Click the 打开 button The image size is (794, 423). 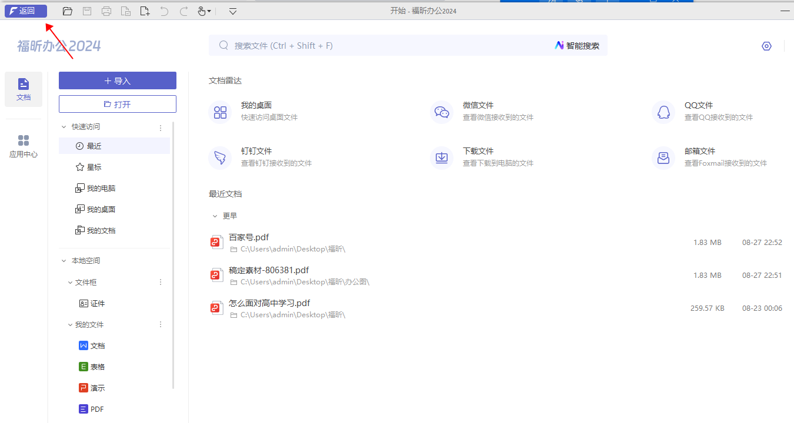click(x=118, y=104)
